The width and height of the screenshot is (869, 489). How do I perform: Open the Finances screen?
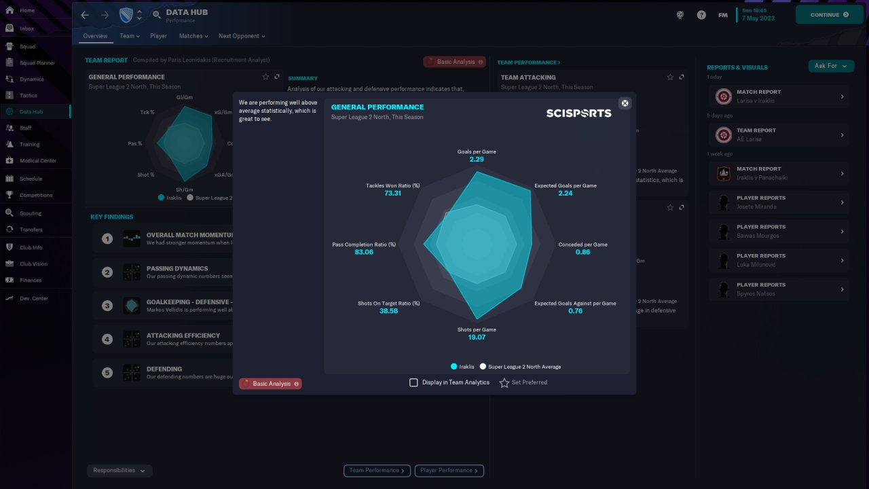35,280
